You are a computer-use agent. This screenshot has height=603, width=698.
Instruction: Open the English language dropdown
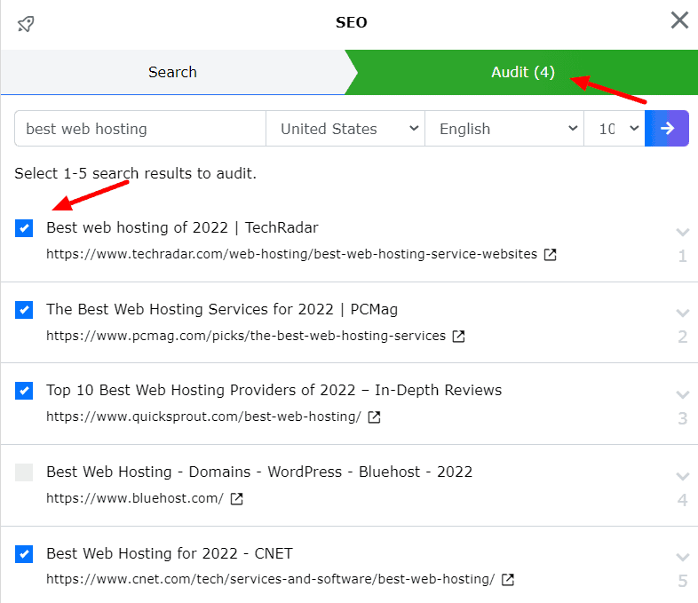(x=504, y=129)
